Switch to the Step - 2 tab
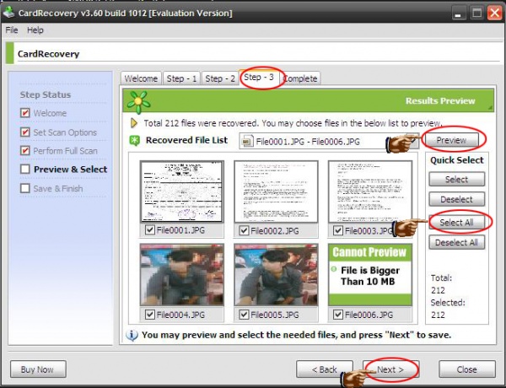 [220, 78]
